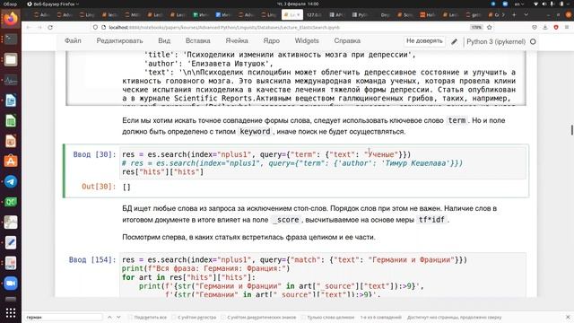The height and width of the screenshot is (323, 574).
Task: Close the find bar
Action: [x=568, y=317]
